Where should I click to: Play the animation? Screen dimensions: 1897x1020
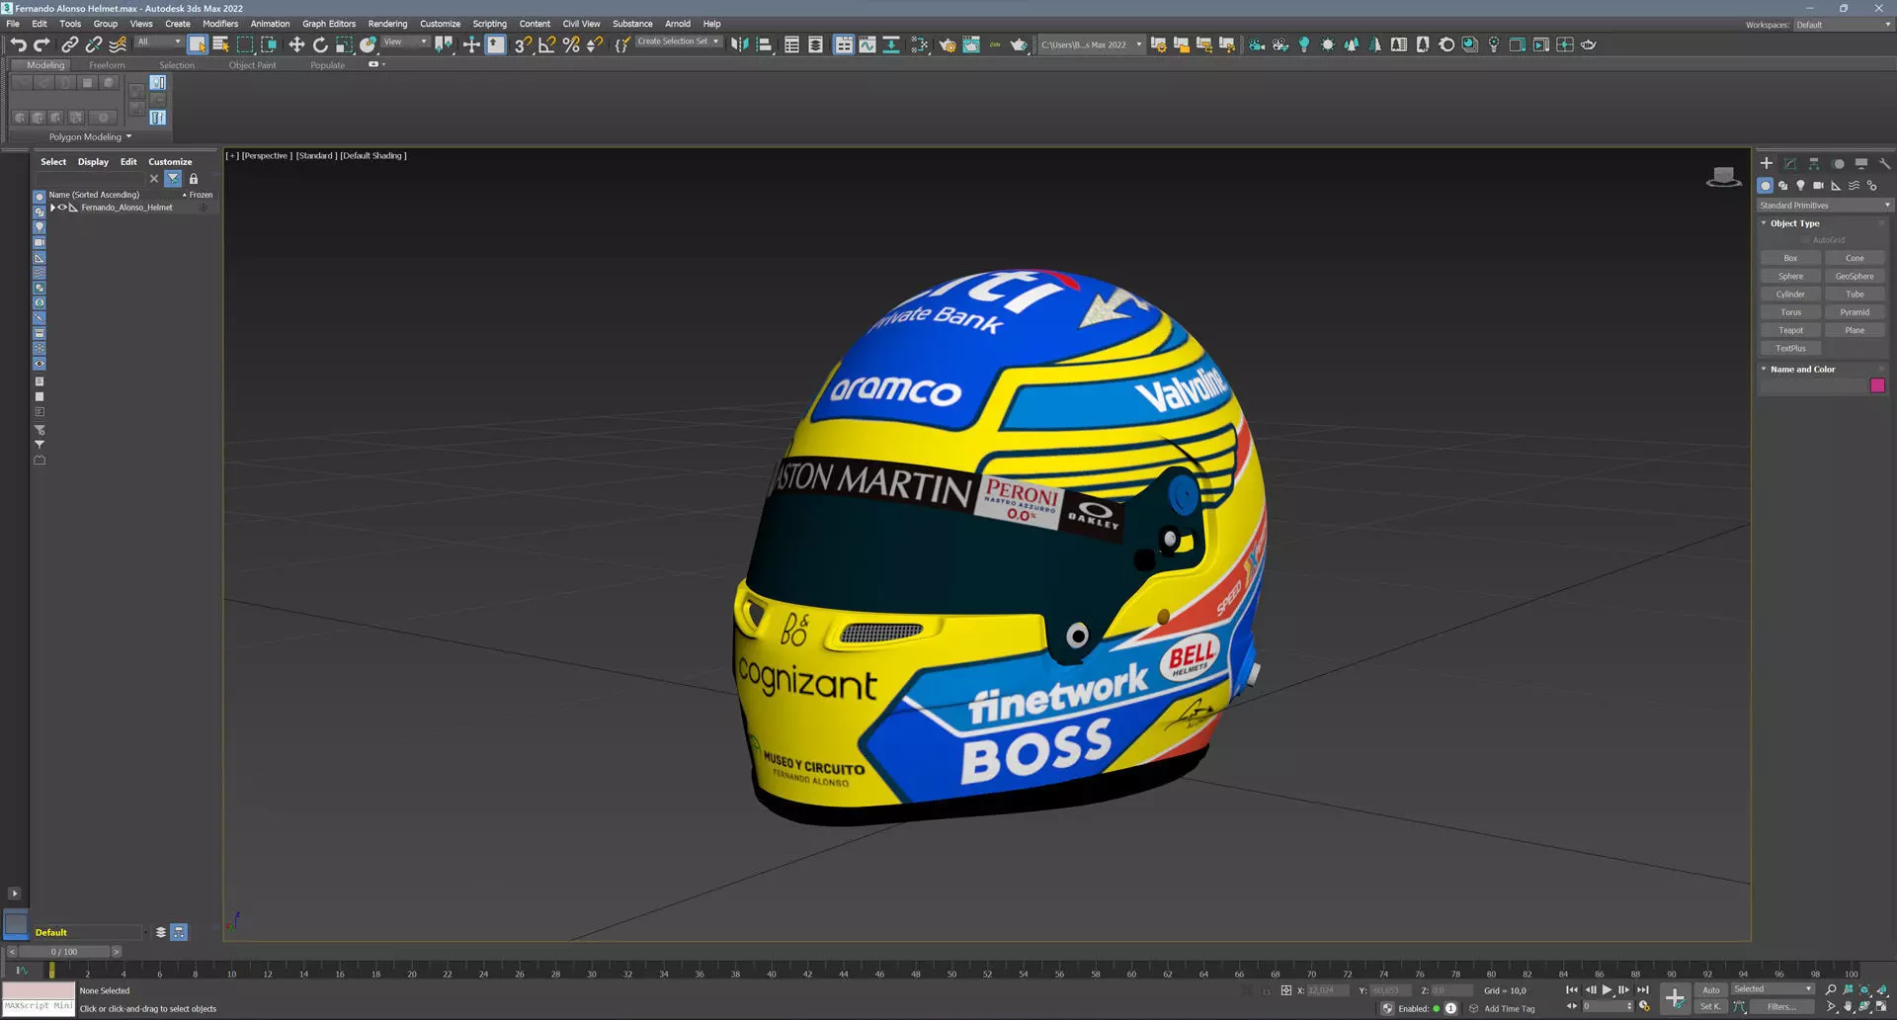pos(1608,989)
